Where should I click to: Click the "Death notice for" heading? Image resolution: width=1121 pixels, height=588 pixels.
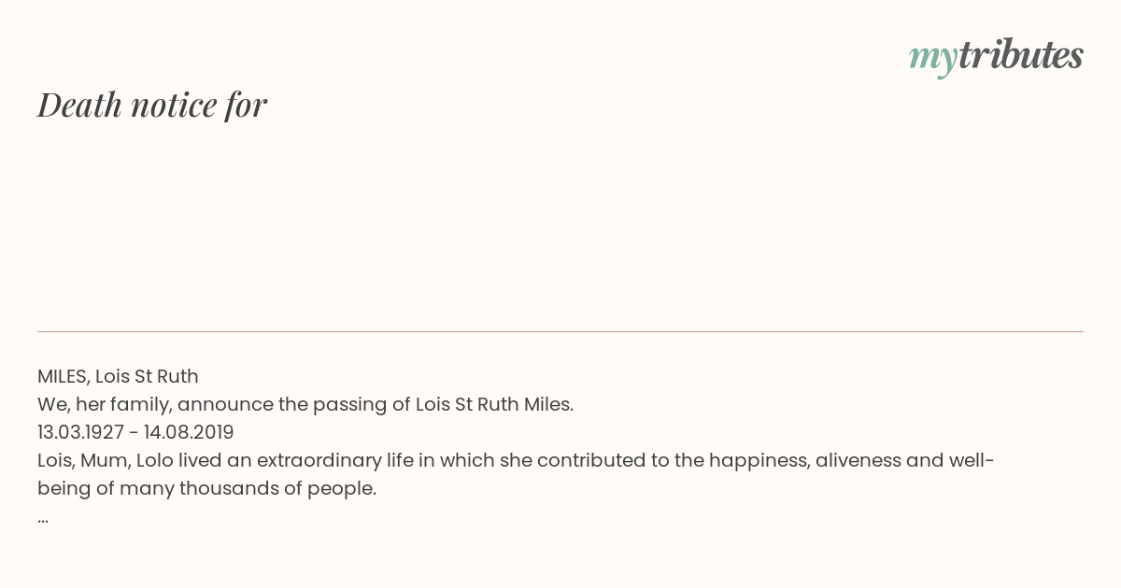pos(152,105)
